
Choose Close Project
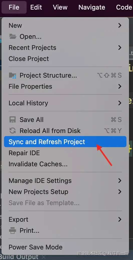point(65,59)
